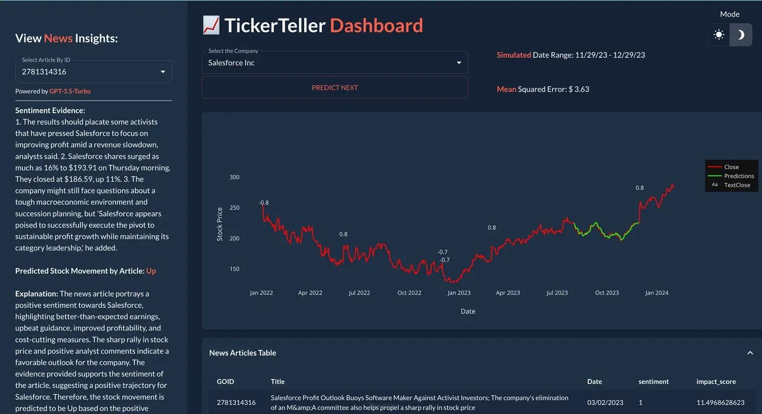Open the Select Article By ID dropdown
This screenshot has height=414, width=762.
(94, 71)
